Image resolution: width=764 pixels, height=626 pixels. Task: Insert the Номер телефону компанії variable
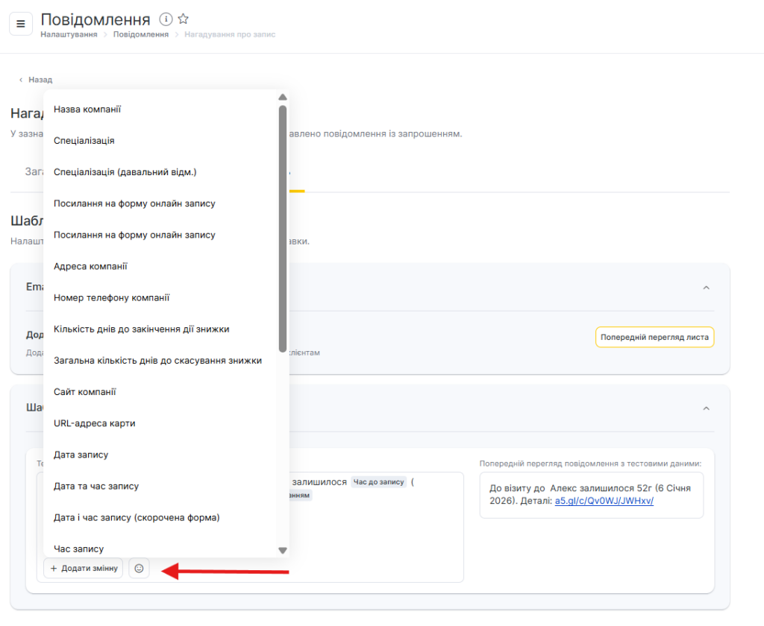tap(112, 297)
